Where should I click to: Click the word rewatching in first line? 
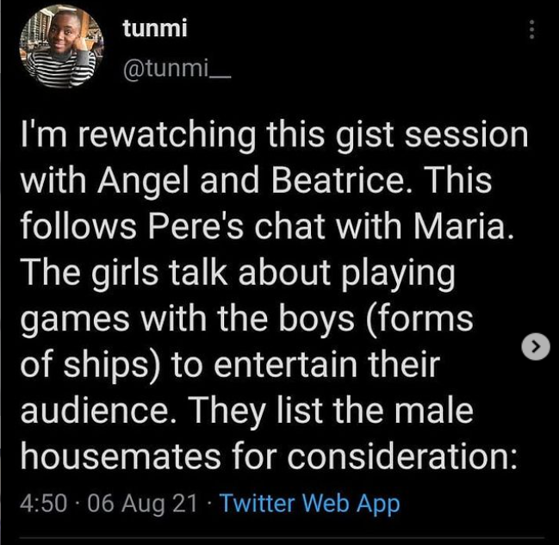(x=166, y=135)
